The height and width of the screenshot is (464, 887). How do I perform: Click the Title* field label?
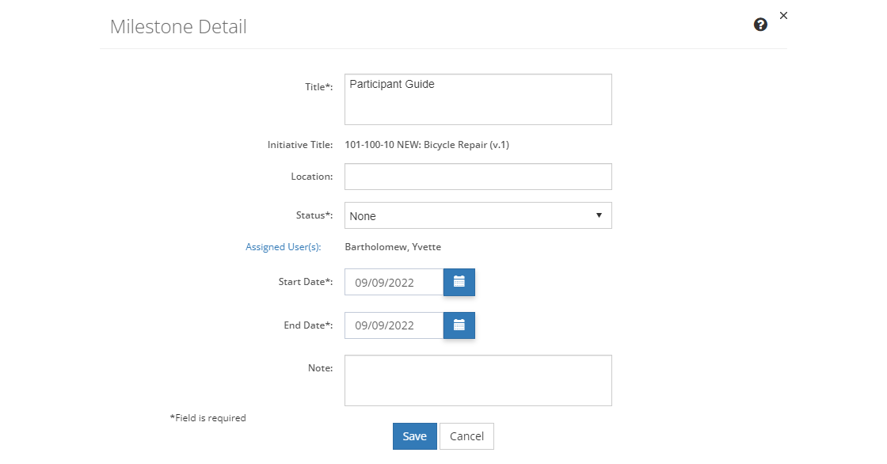(x=319, y=86)
